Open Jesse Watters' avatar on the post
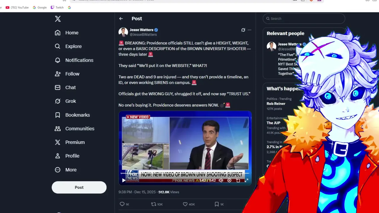The image size is (379, 213). pos(123,32)
